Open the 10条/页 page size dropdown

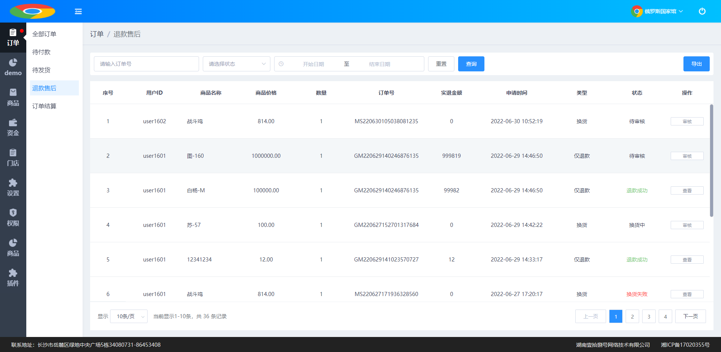pos(129,316)
